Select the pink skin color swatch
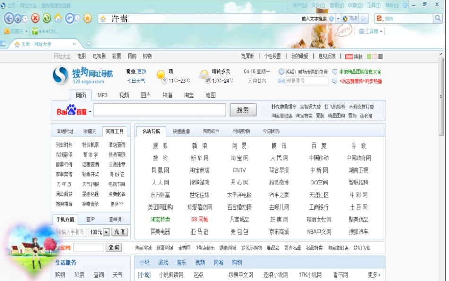The image size is (449, 281). pyautogui.click(x=375, y=56)
